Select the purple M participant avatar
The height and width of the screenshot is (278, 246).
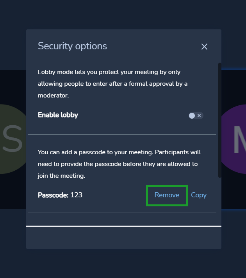234,139
